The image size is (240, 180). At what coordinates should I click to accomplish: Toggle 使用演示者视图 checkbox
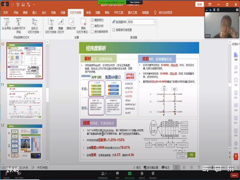114,29
